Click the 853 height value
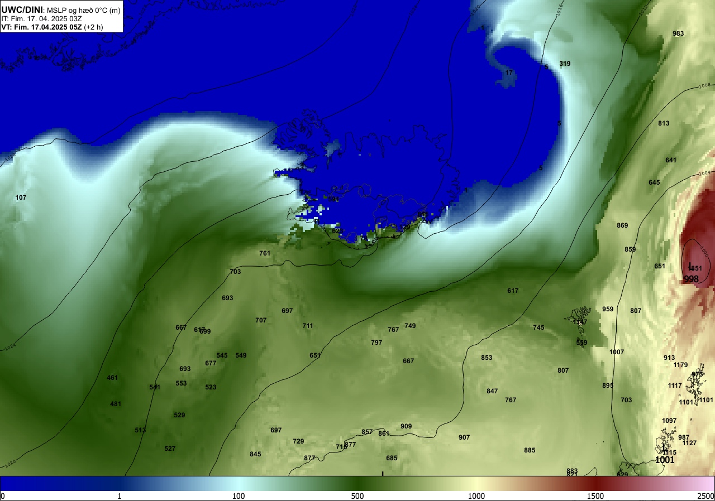The image size is (715, 501). point(487,358)
